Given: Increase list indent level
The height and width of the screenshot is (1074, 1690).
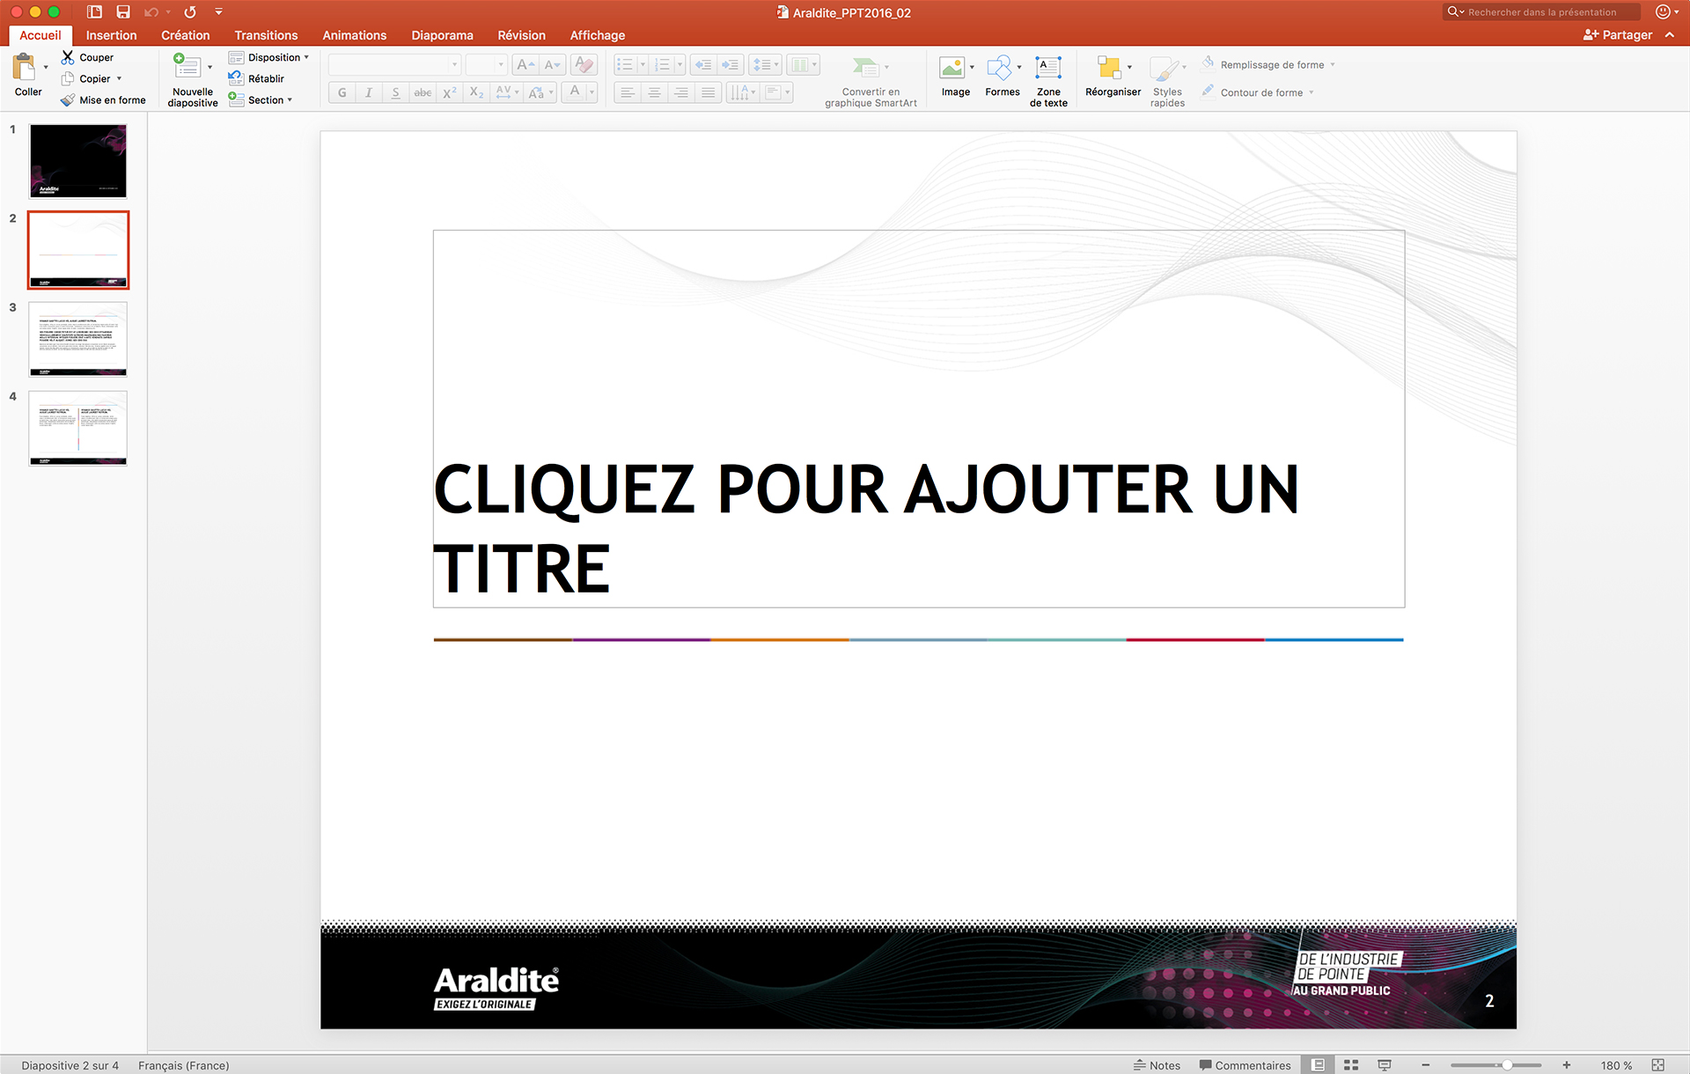Looking at the screenshot, I should tap(730, 65).
